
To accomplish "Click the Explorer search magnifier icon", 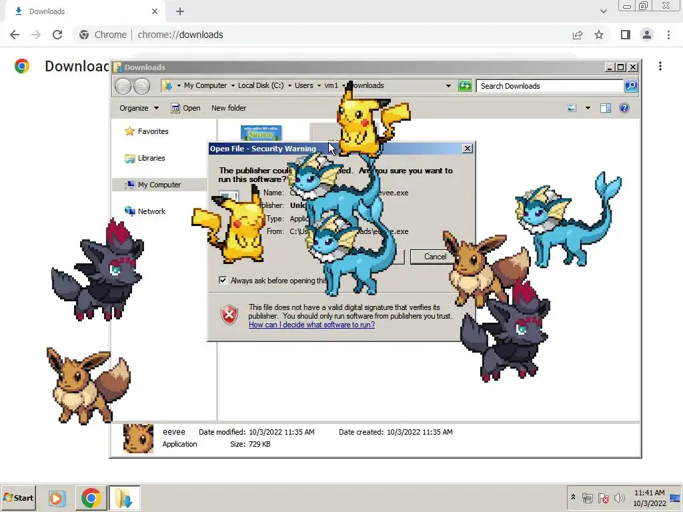I will pyautogui.click(x=631, y=86).
